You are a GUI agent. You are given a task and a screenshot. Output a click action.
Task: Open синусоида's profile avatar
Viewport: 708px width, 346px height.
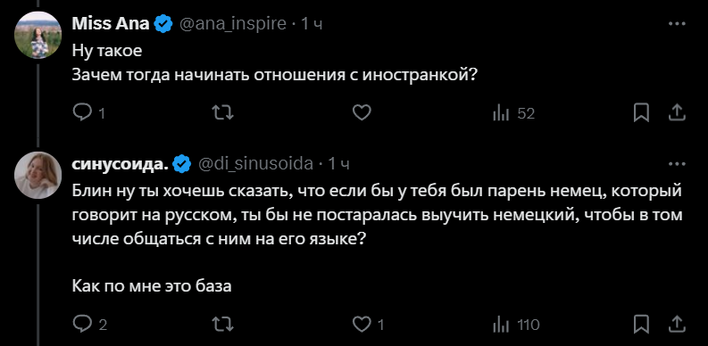click(37, 176)
